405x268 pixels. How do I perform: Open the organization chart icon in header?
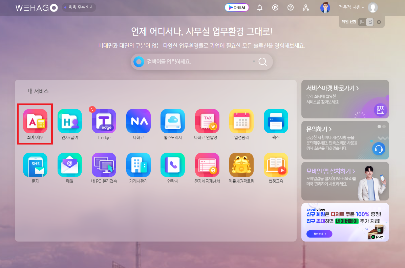(x=306, y=7)
